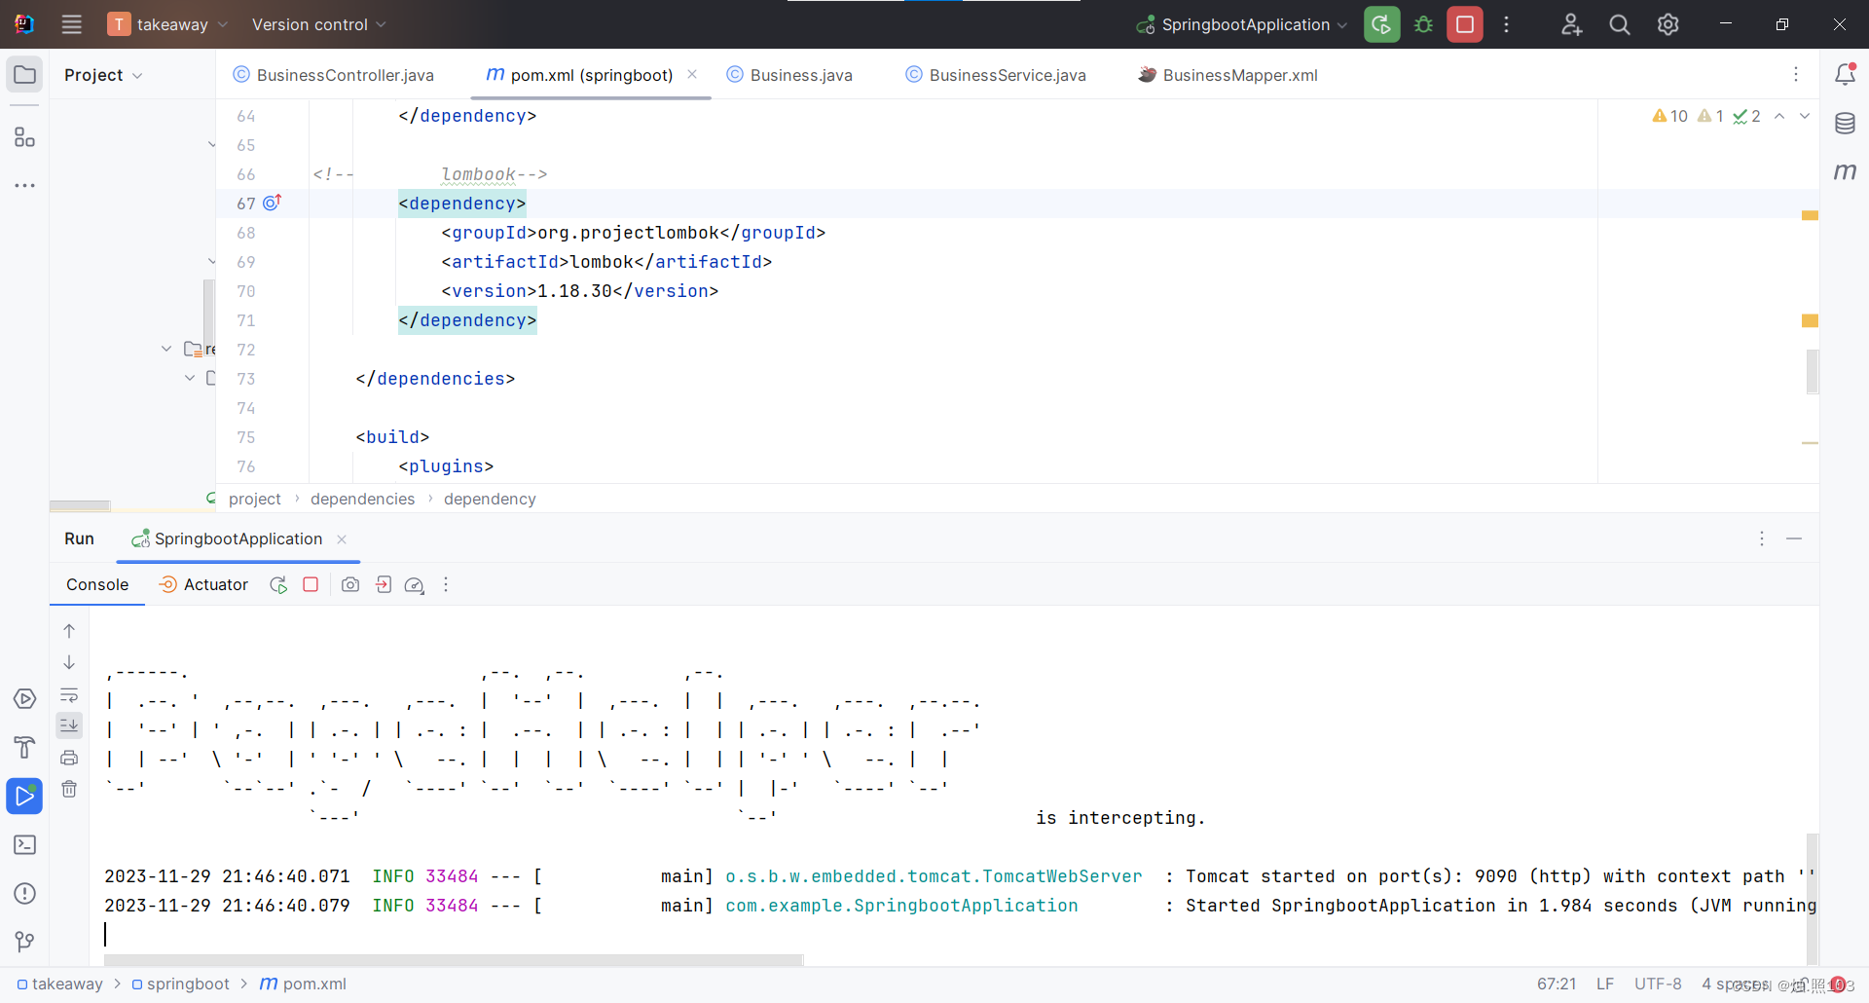Image resolution: width=1869 pixels, height=1003 pixels.
Task: Click the warnings count indicator showing 10
Action: [1669, 116]
